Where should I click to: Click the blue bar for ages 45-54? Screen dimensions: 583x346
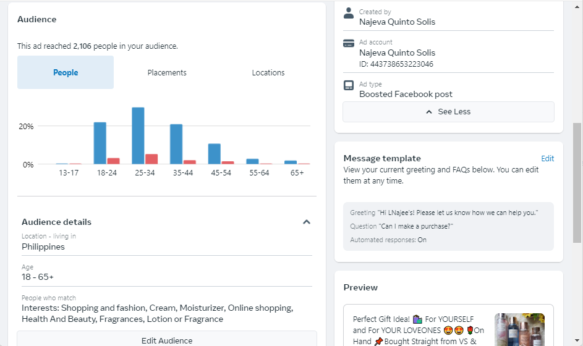[215, 154]
